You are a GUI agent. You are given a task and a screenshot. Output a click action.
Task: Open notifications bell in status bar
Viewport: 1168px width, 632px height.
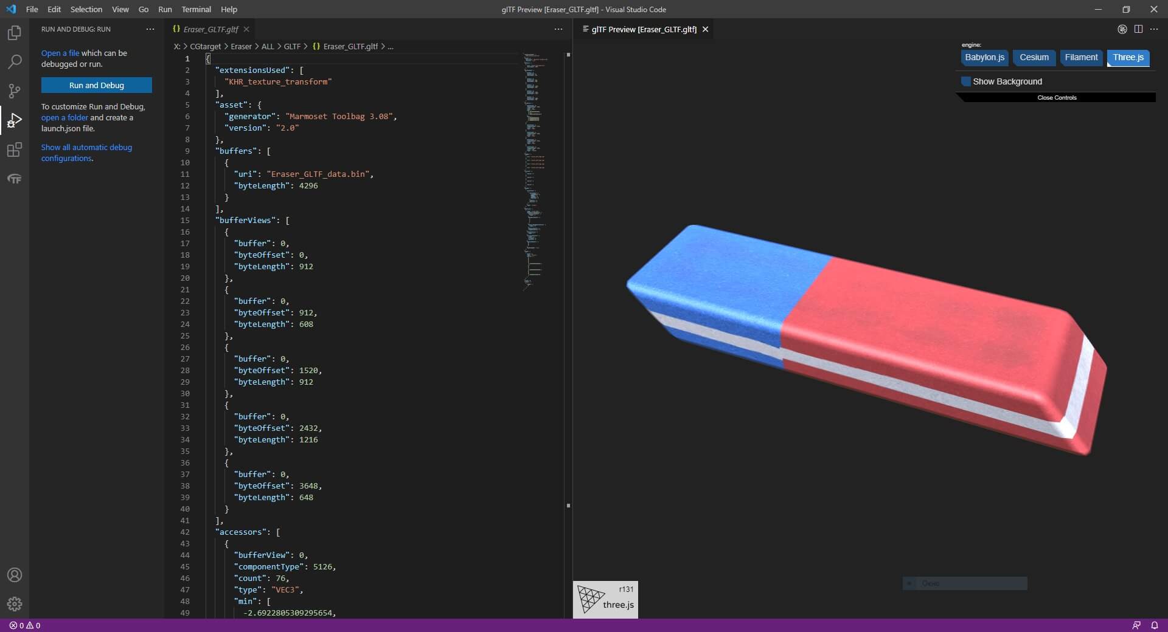click(x=1154, y=625)
